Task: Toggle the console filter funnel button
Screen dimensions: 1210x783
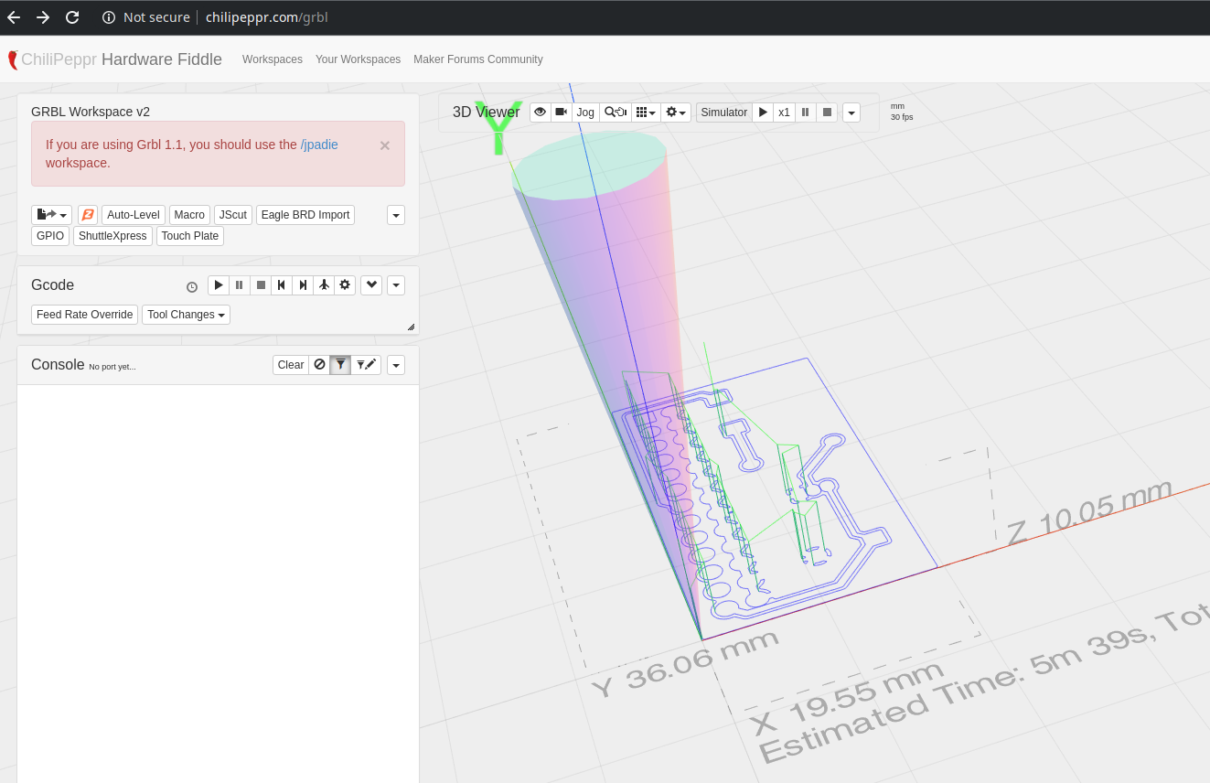Action: point(340,365)
